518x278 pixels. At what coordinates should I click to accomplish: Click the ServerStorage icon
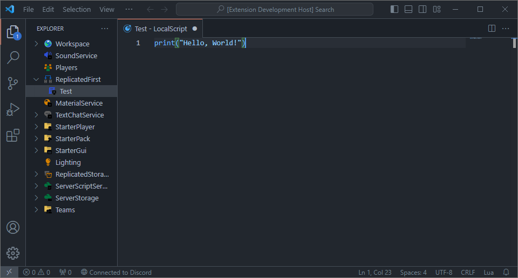pyautogui.click(x=48, y=198)
